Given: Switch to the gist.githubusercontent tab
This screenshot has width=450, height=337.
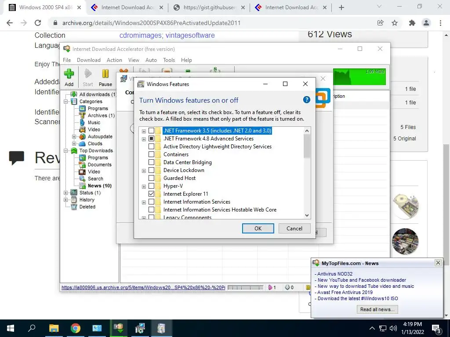Looking at the screenshot, I should point(210,7).
